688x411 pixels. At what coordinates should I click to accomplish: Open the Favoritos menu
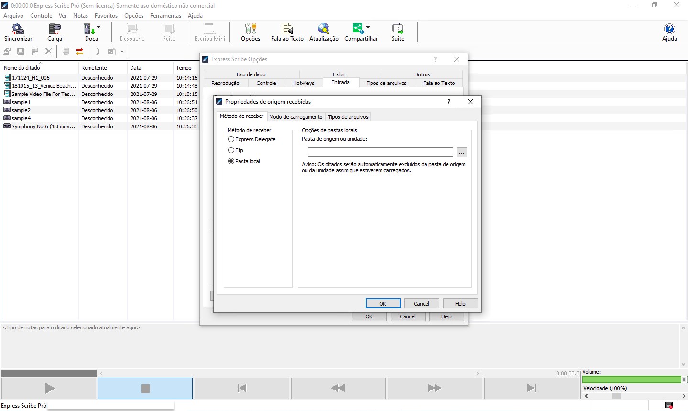coord(106,16)
